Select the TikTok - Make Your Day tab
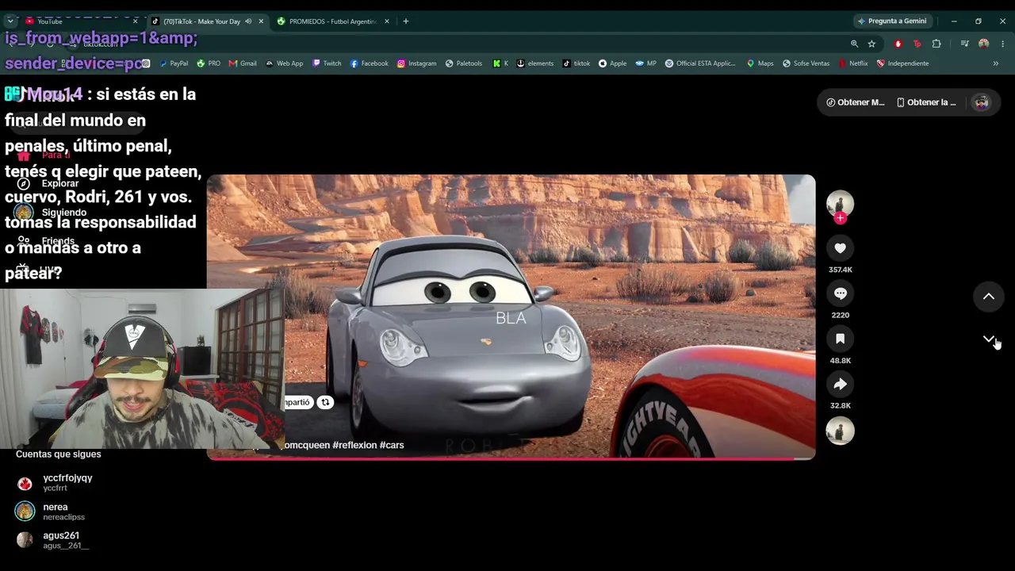Viewport: 1015px width, 571px height. 206,21
